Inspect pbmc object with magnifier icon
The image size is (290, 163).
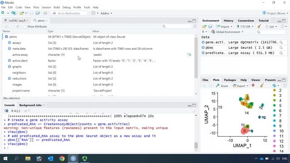point(281,48)
